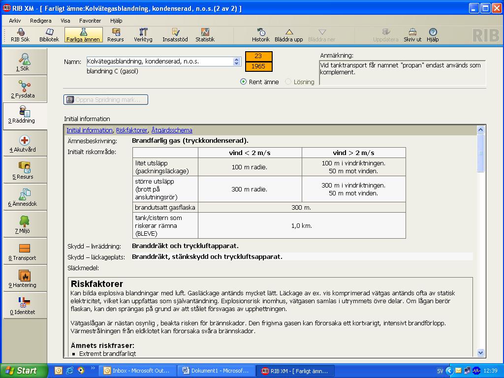Viewport: 504px width, 378px height.
Task: Select the Rent ämne radio button
Action: click(x=243, y=82)
